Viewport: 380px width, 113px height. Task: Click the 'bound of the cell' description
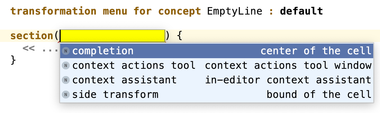click(319, 95)
